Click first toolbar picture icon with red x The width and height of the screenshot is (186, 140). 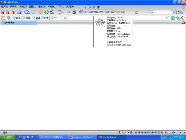point(3,12)
